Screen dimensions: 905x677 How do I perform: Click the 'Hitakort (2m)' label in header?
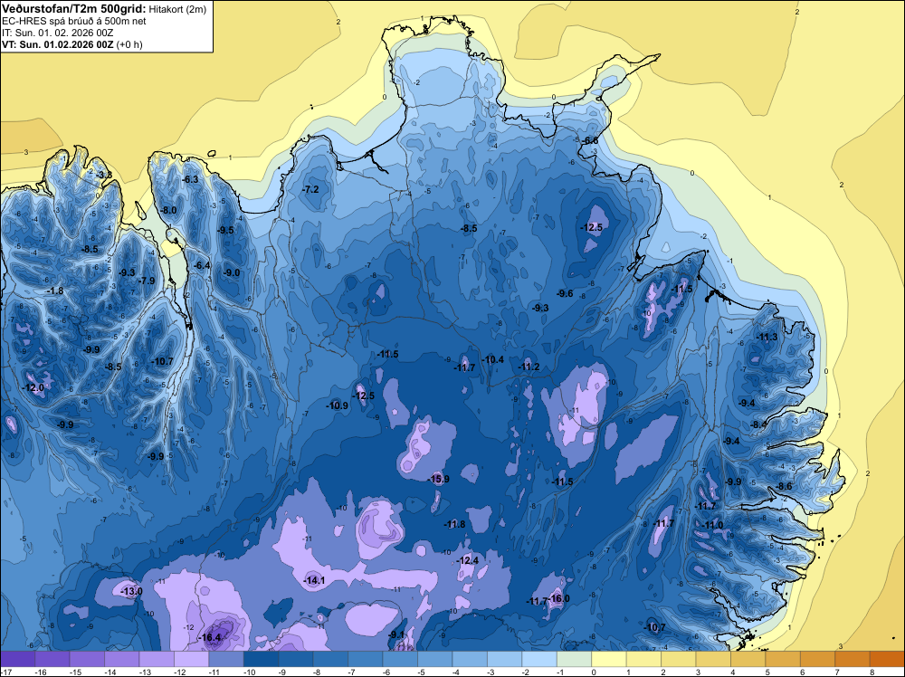177,9
